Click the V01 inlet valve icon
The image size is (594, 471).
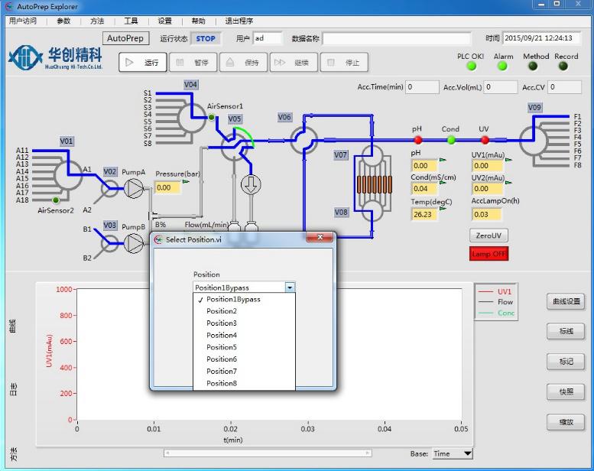tap(67, 175)
